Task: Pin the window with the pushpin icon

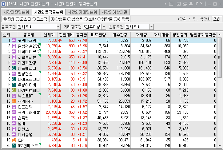Action: pyautogui.click(x=191, y=4)
